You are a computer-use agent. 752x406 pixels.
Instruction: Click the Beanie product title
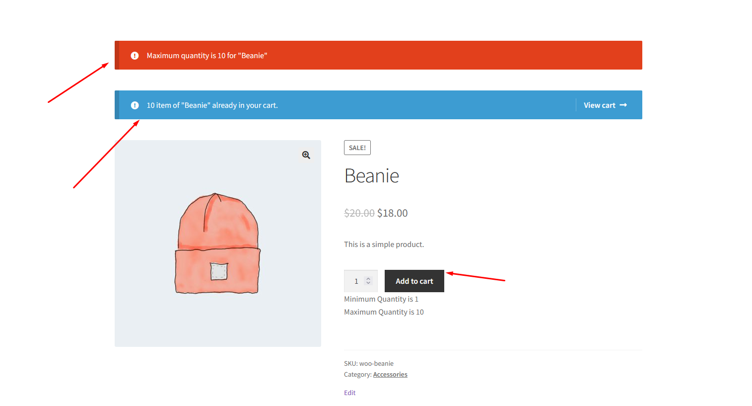372,176
